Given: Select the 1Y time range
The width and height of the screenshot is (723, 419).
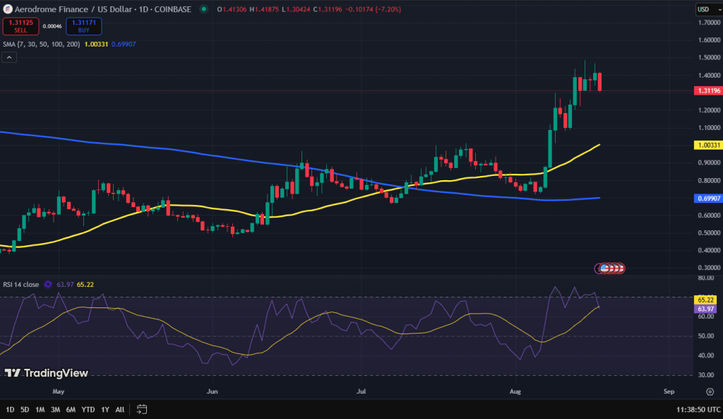Looking at the screenshot, I should click(x=105, y=409).
